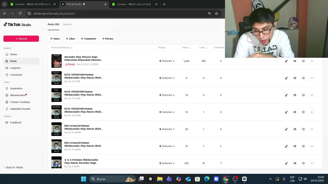
Task: Open Inspiration in the sidebar
Action: click(21, 88)
